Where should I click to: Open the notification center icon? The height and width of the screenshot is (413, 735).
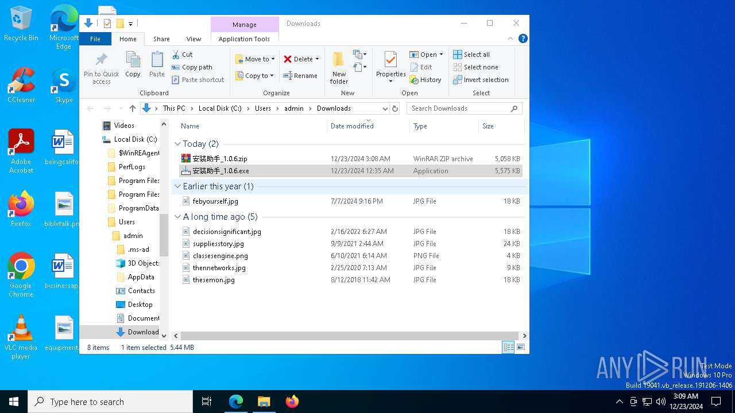click(716, 402)
